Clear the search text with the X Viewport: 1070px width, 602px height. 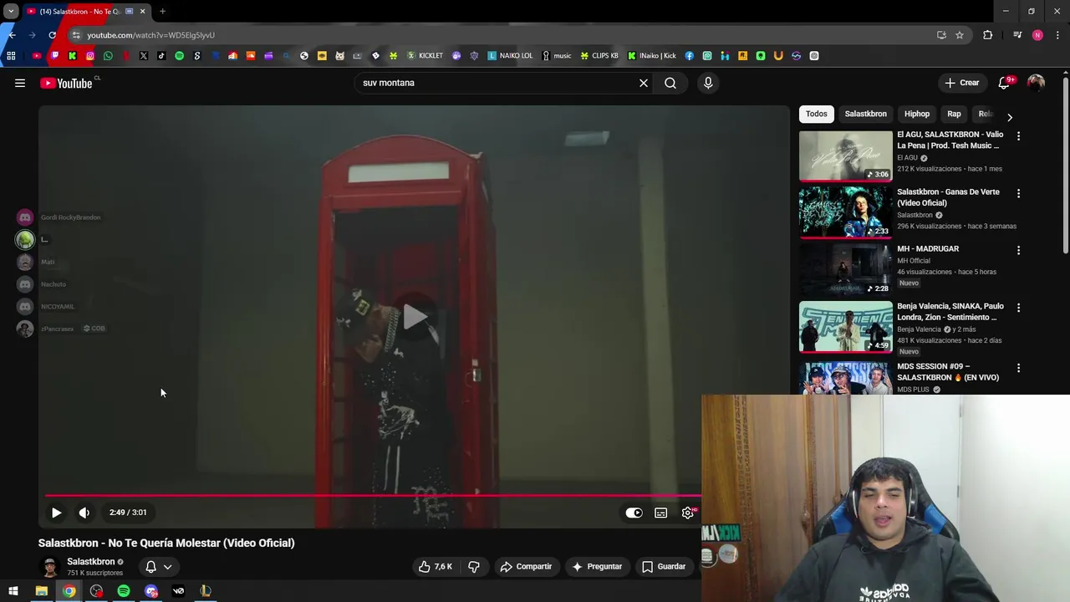pyautogui.click(x=644, y=83)
